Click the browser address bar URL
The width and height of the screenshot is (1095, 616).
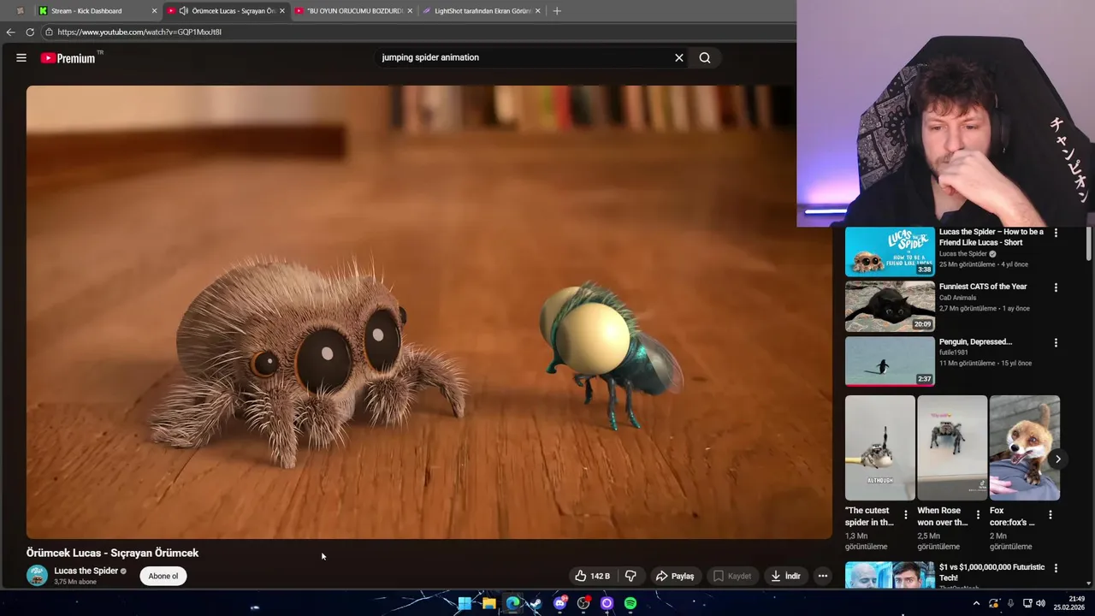coord(139,32)
